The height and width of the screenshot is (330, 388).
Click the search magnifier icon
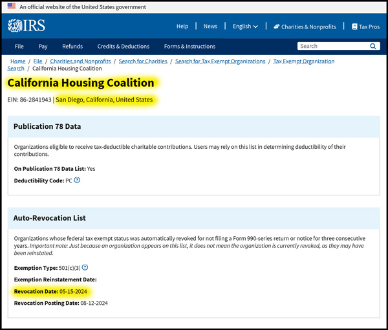(373, 46)
